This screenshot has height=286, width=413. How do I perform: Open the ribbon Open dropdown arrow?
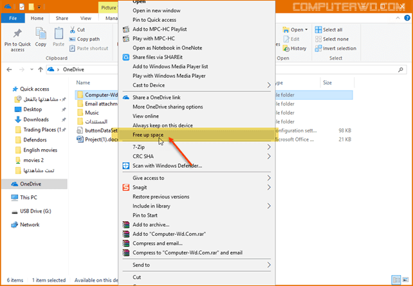(306, 30)
